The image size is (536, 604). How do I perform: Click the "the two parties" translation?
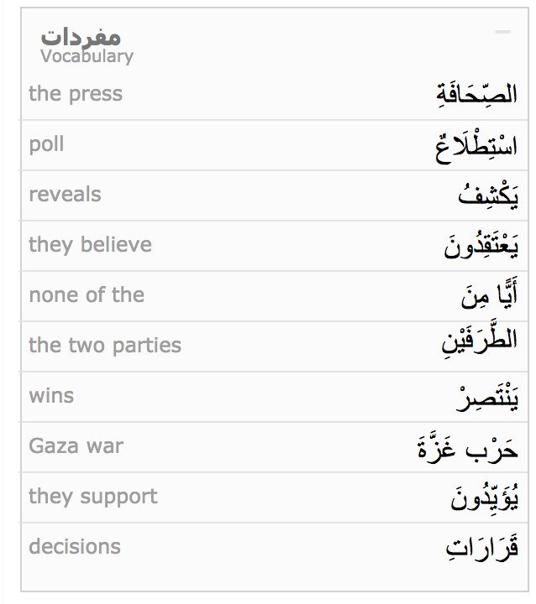click(x=105, y=346)
